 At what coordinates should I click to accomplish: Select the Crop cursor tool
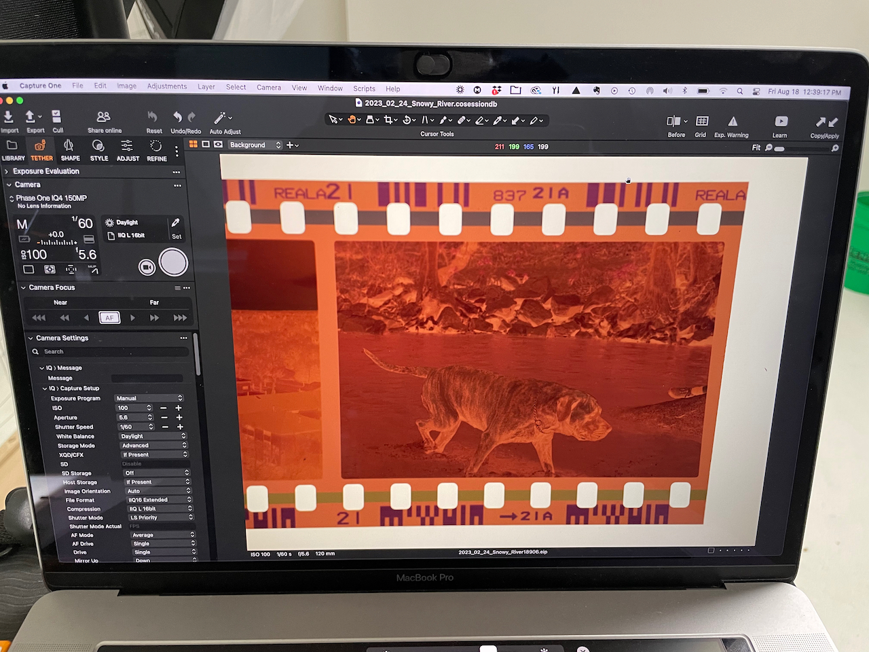tap(388, 120)
